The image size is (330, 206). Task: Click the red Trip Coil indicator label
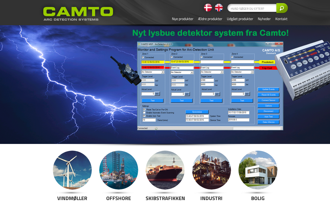(x=267, y=68)
